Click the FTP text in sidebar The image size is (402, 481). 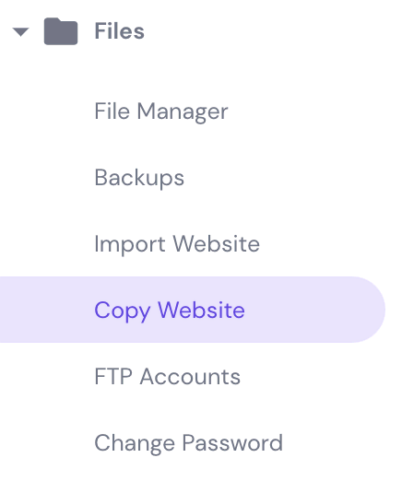click(113, 376)
